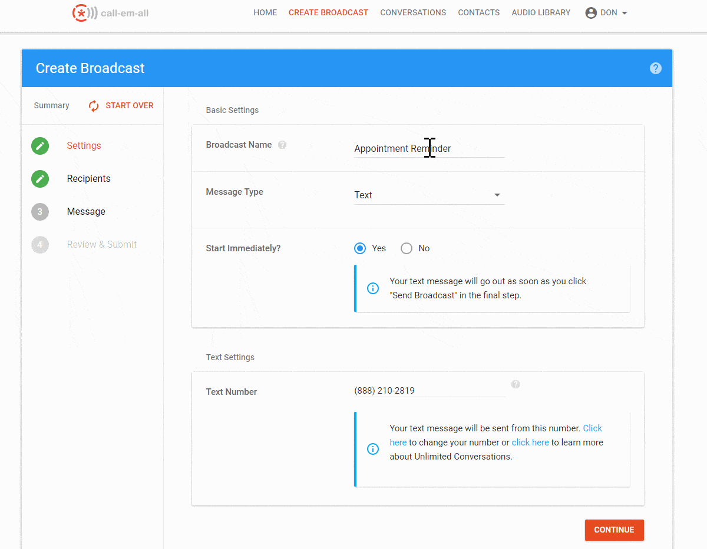
Task: Open the Message Type dropdown
Action: pyautogui.click(x=430, y=195)
